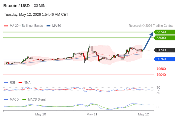
Task: Click the MA 20 + Bollinger Bands legend swatch
Action: pos(6,26)
